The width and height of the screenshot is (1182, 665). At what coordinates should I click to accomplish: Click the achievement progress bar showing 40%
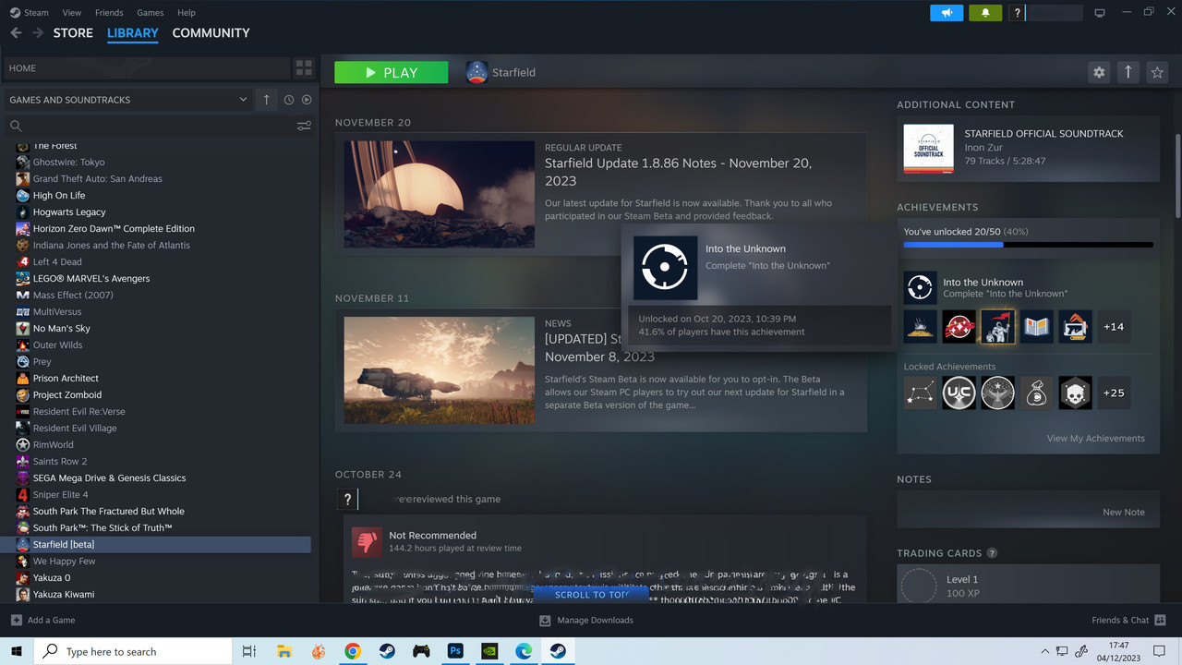[x=953, y=244]
